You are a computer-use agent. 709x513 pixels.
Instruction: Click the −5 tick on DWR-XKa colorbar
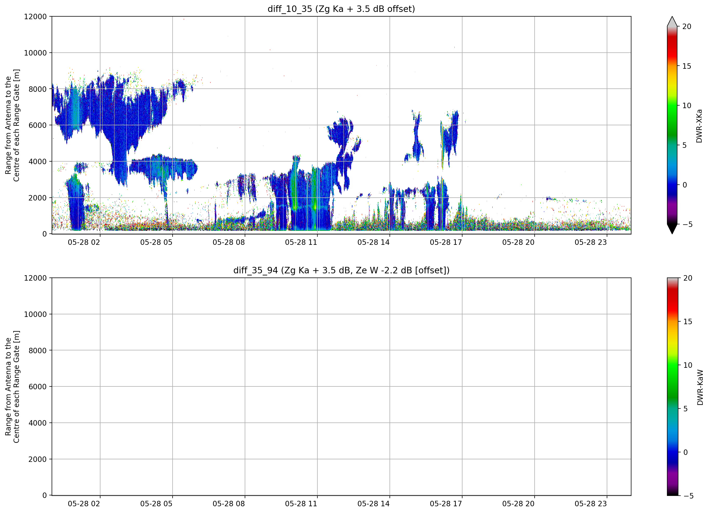pyautogui.click(x=687, y=224)
